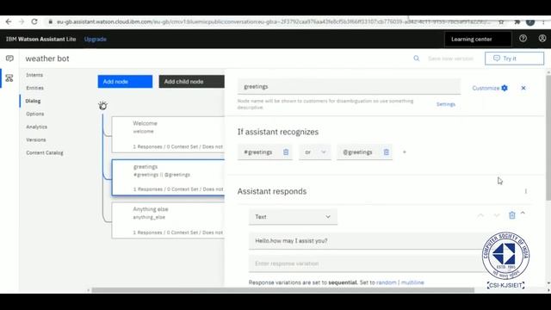Open the or operator dropdown
551x310 pixels.
(315, 152)
